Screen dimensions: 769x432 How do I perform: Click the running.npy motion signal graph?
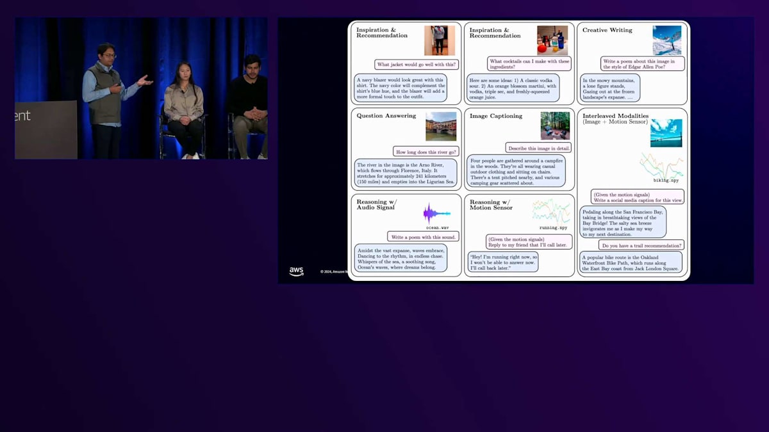pyautogui.click(x=551, y=211)
